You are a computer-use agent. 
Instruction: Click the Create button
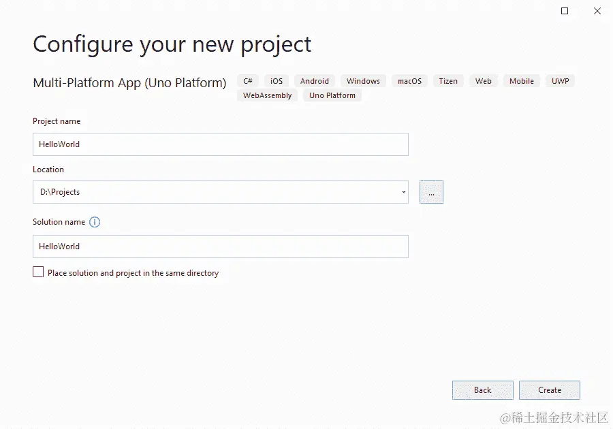(x=549, y=390)
